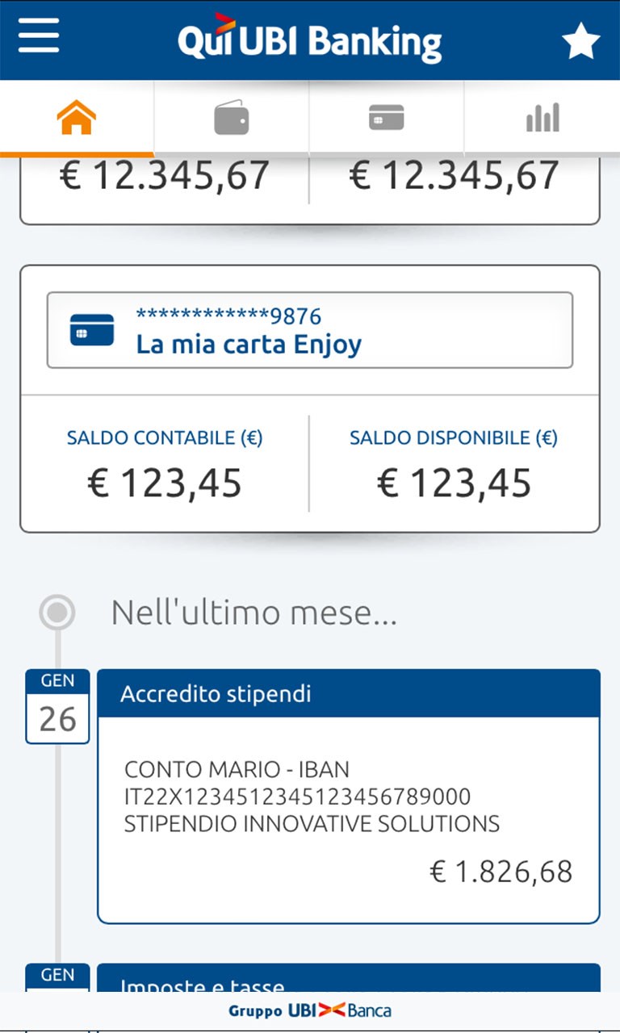Tap the GEN 26 date badge

[x=57, y=706]
